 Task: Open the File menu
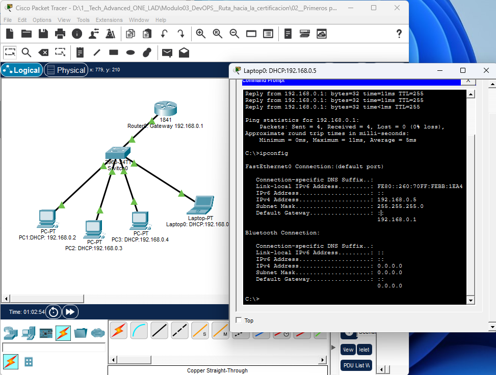pos(8,20)
